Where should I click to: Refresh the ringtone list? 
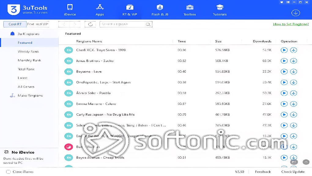[90, 24]
